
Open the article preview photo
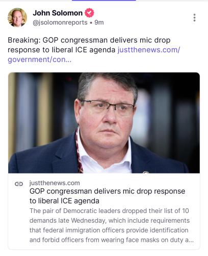click(104, 123)
